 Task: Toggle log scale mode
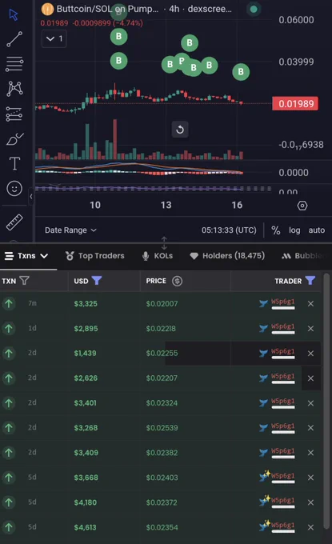[x=294, y=230]
